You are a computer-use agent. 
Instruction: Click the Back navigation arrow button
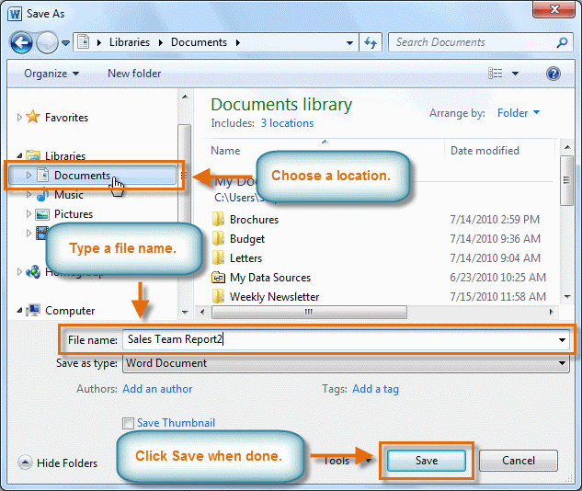[21, 42]
